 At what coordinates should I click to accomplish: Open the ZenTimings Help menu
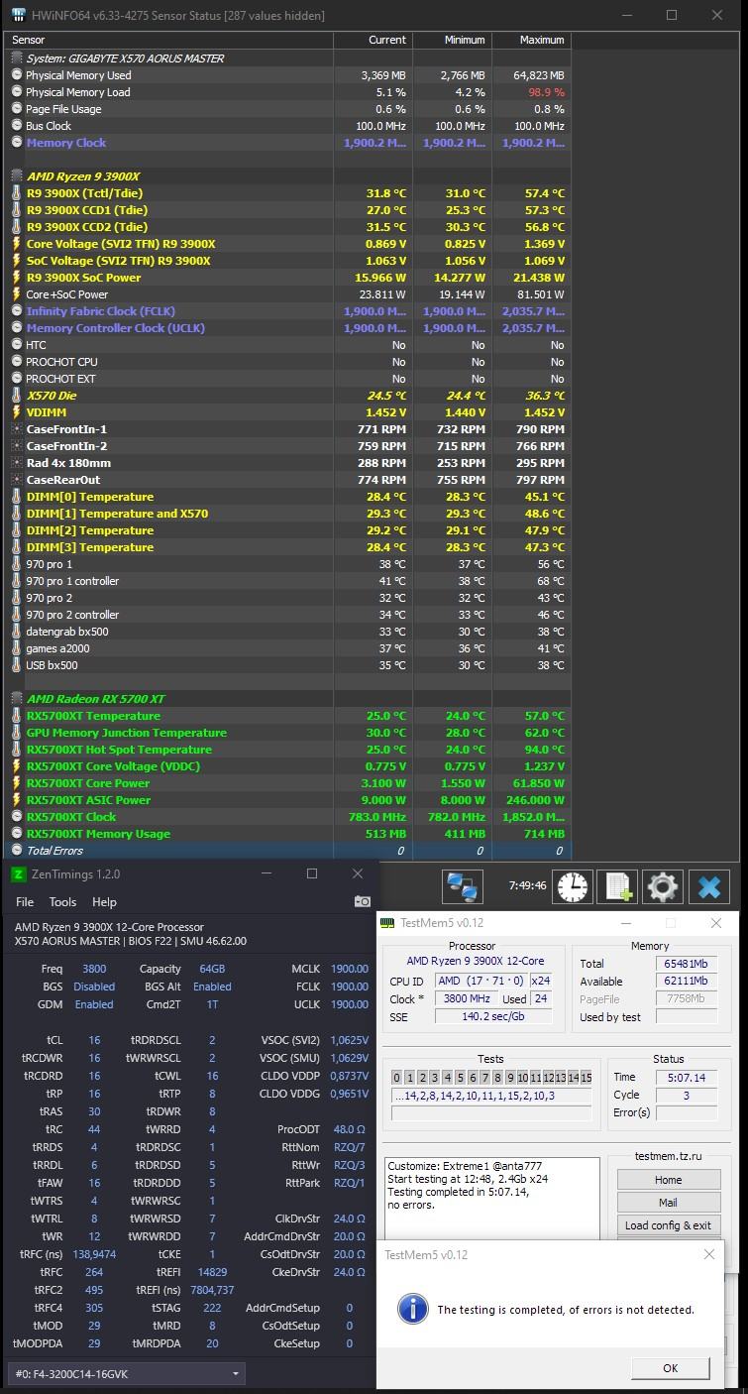tap(104, 902)
